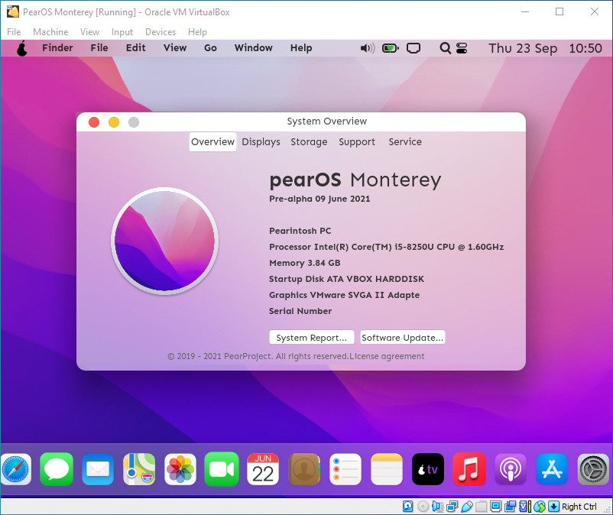Launch the TV app in dock

pos(428,469)
